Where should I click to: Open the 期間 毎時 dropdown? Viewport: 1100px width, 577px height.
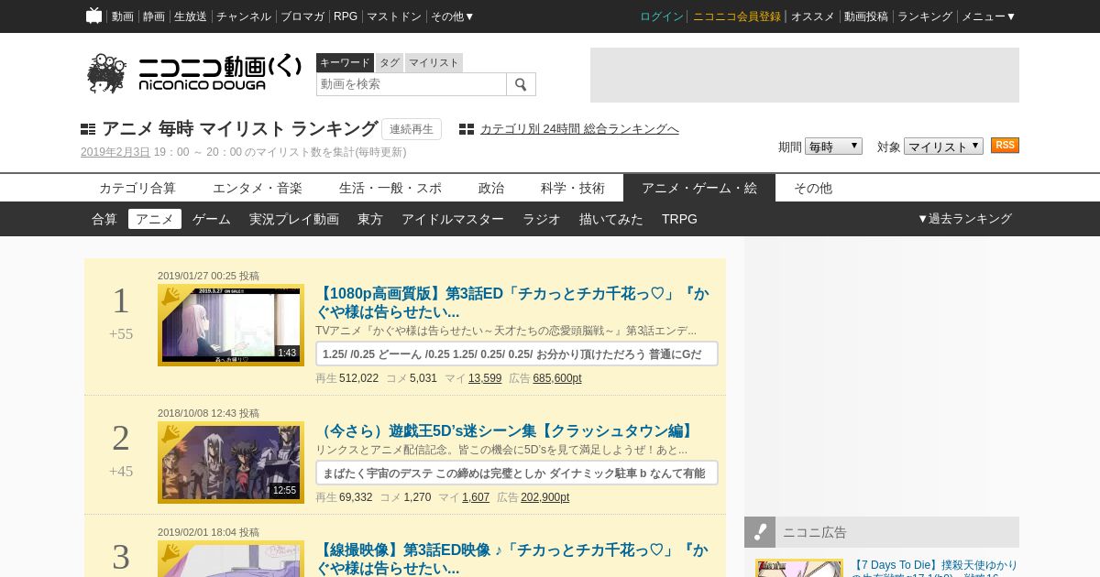[833, 147]
